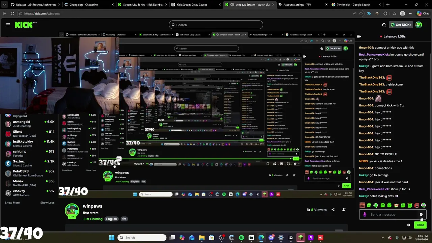The height and width of the screenshot is (243, 432).
Task: Open asmongold recommended channel
Action: pyautogui.click(x=30, y=124)
